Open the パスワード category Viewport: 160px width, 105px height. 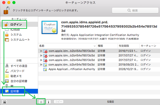[x=19, y=71]
